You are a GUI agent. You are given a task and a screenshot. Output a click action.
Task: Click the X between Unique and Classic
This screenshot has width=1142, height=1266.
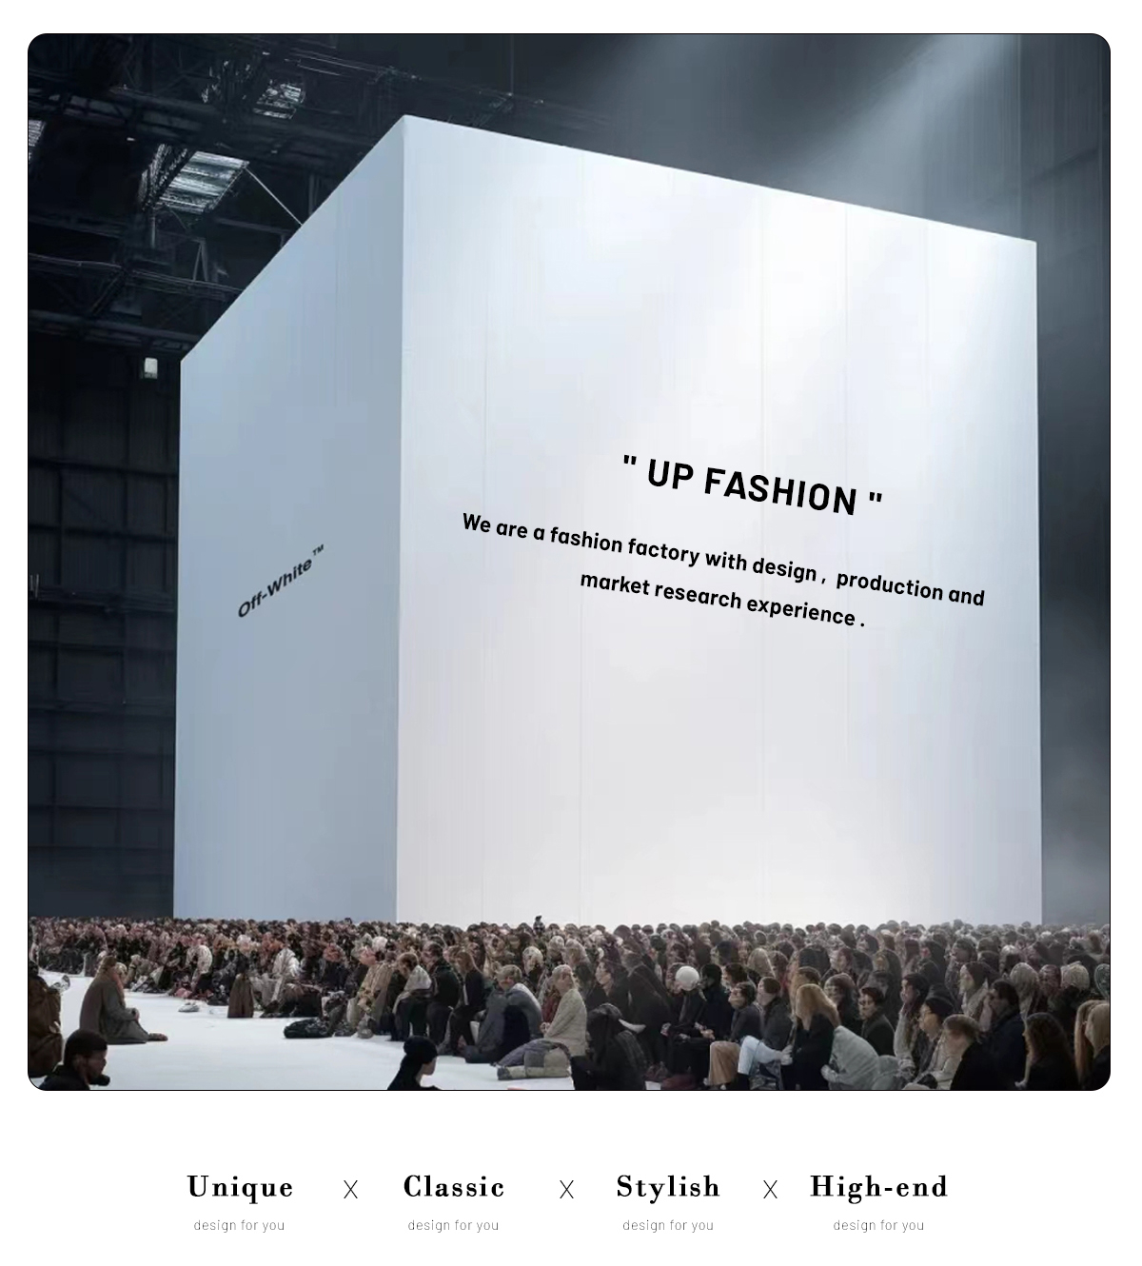tap(350, 1190)
